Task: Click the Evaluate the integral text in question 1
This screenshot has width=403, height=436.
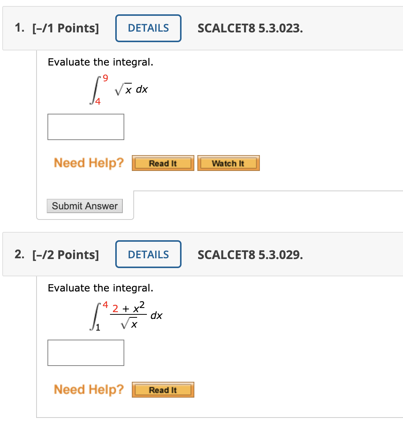Action: click(x=101, y=62)
